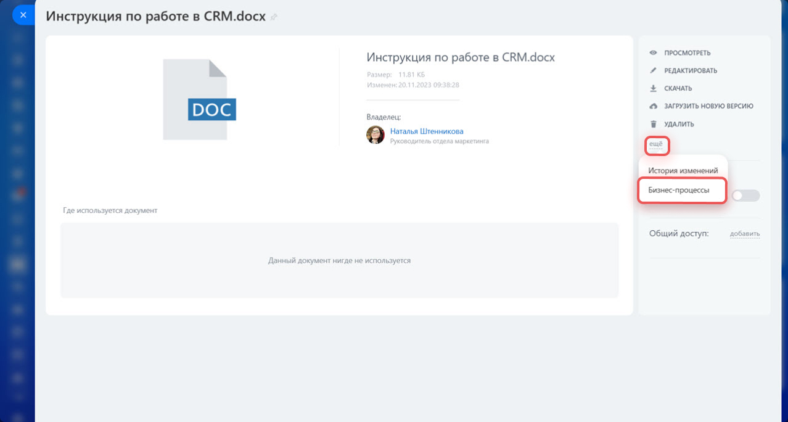
Task: Click the Общий доступ label
Action: [679, 233]
